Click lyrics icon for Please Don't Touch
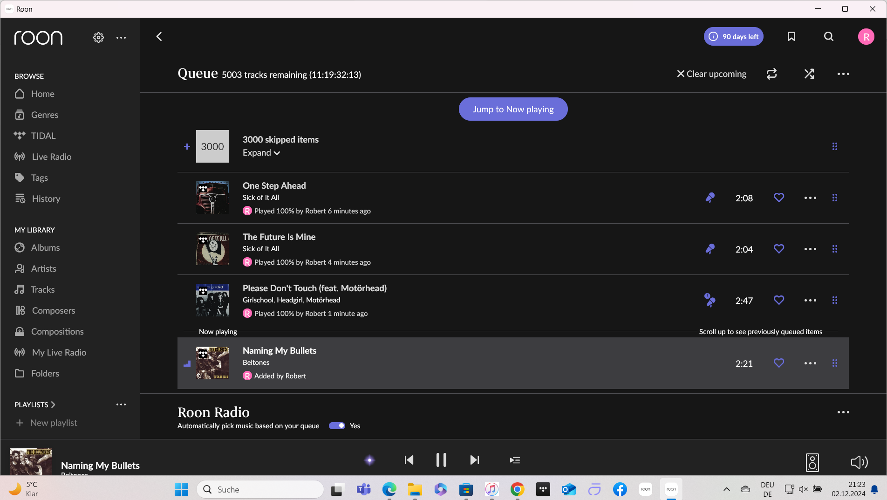 (x=710, y=300)
